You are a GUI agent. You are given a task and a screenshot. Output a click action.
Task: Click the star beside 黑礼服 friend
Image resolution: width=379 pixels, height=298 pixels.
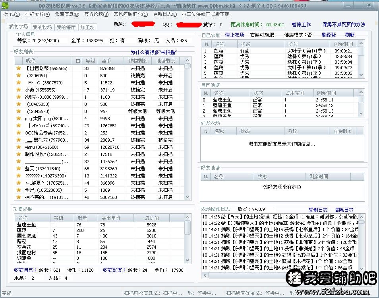[19, 140]
